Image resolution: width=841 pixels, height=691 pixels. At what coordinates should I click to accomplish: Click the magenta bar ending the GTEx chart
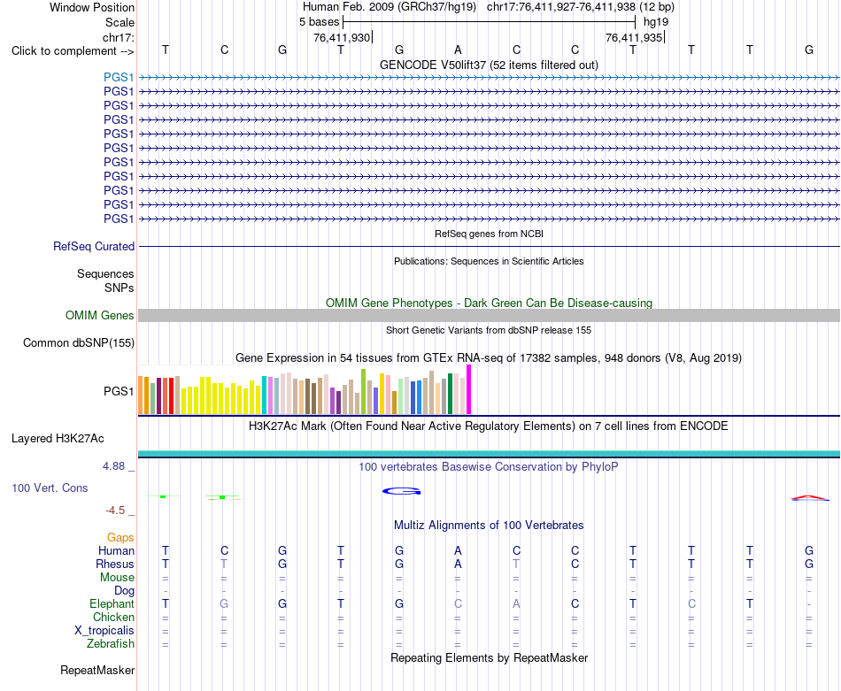point(469,389)
